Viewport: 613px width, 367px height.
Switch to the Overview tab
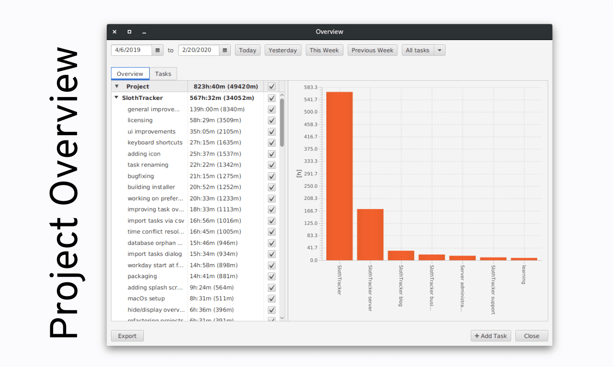tap(130, 73)
